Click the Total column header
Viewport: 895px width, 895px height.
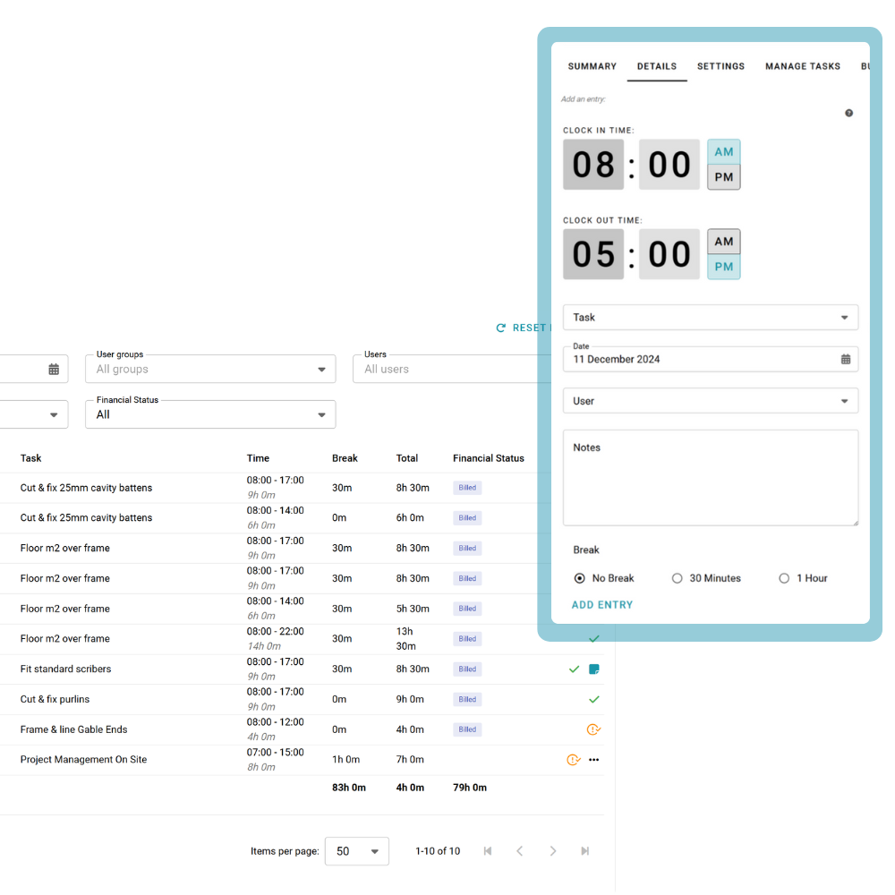click(x=407, y=458)
